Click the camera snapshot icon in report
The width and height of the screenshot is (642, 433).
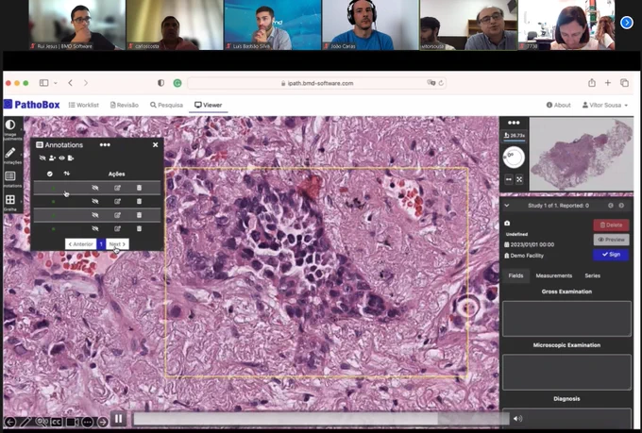[507, 223]
